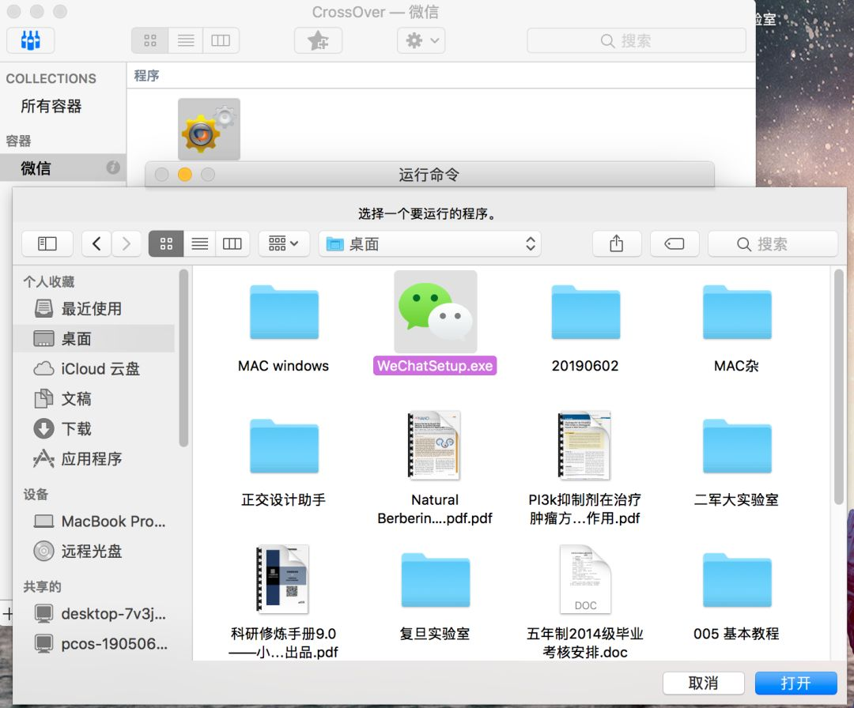The height and width of the screenshot is (708, 854).
Task: Select the 005 基本教程 folder
Action: [x=737, y=580]
